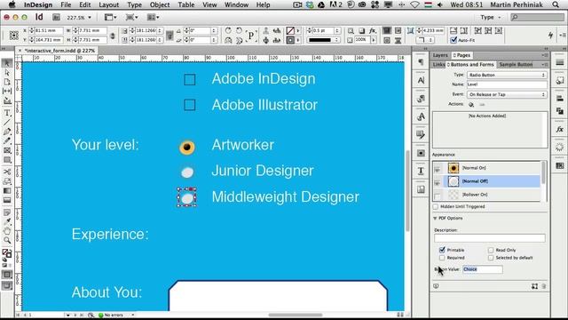
Task: Click the Spotlight search magnifier in menu bar
Action: (556, 4)
